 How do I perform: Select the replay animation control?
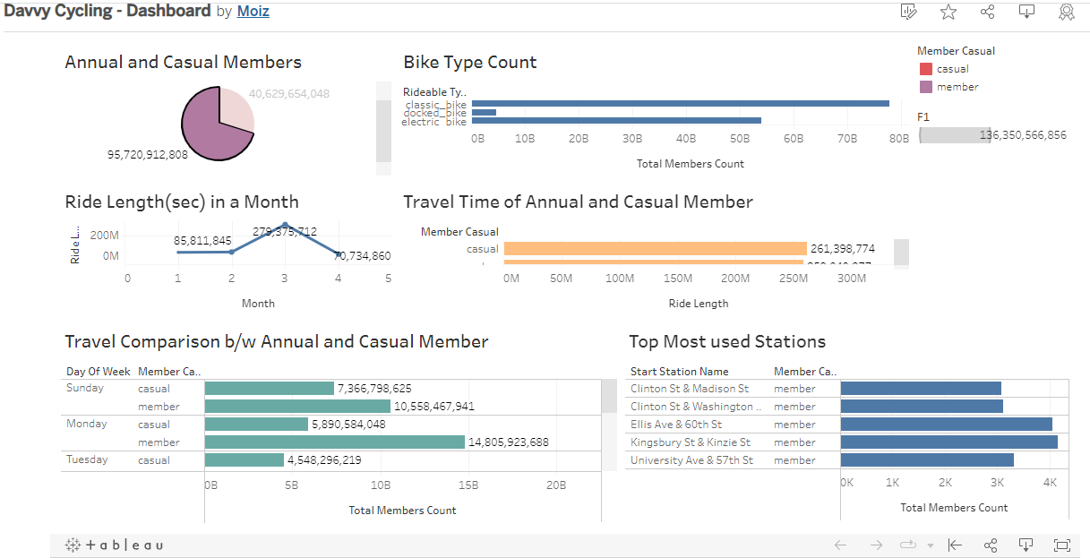point(906,545)
